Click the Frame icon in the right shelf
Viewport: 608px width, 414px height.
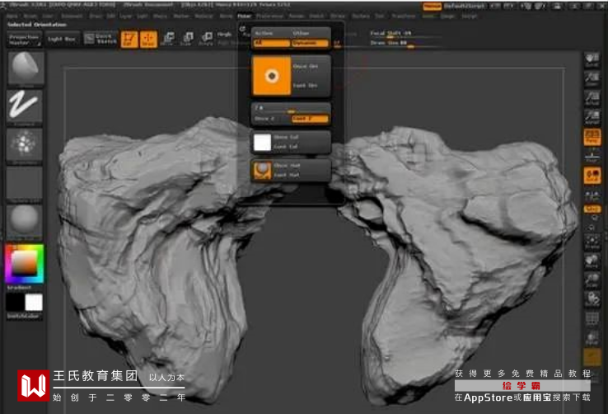592,242
